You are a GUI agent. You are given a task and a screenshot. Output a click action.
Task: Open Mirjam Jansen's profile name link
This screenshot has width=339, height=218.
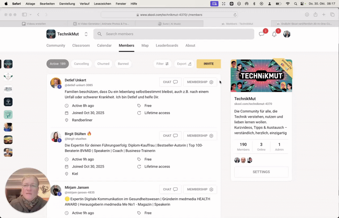(x=77, y=188)
